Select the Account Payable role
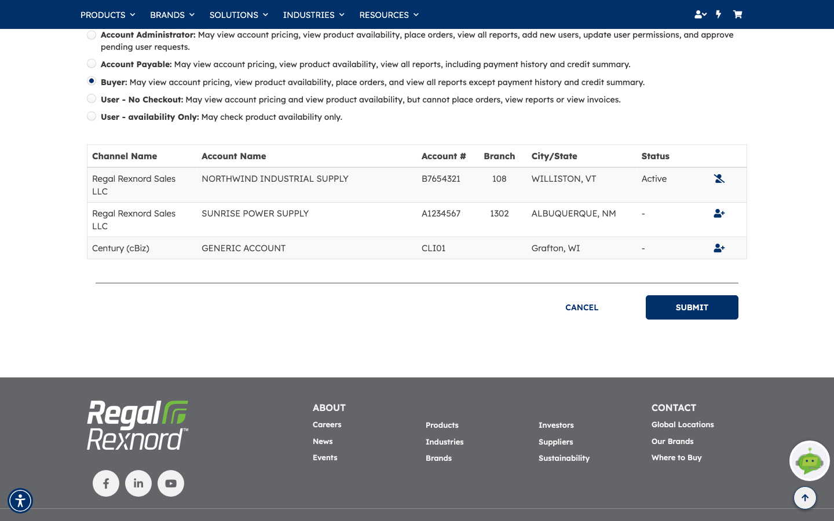This screenshot has width=834, height=521. tap(92, 64)
